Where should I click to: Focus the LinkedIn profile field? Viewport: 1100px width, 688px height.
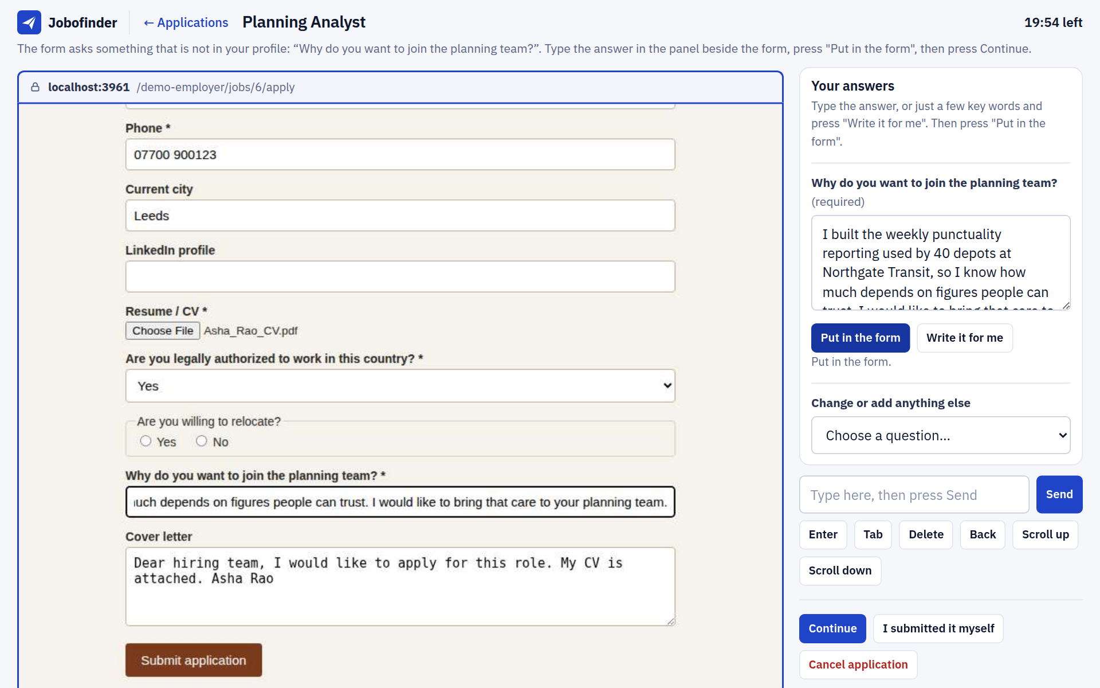400,276
